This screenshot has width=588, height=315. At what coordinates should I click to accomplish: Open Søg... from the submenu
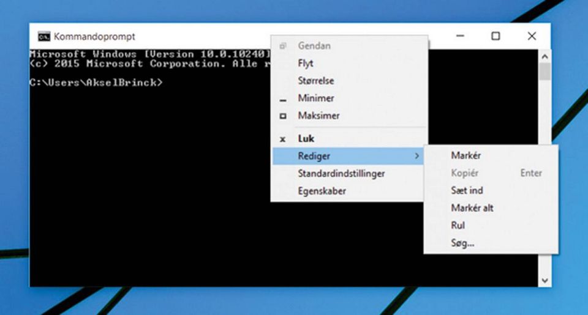462,243
